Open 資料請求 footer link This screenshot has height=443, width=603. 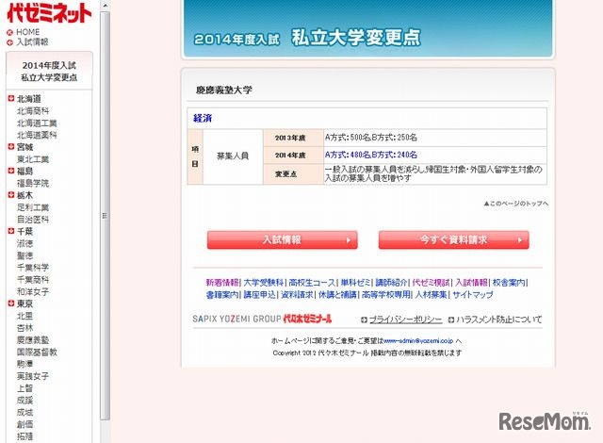click(x=297, y=295)
